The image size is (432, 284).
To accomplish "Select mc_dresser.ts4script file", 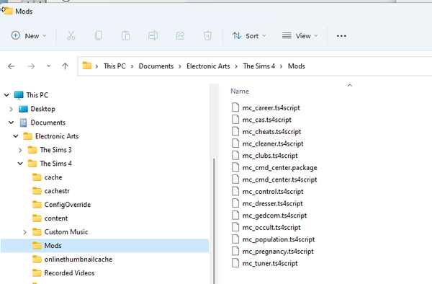I will pyautogui.click(x=272, y=203).
